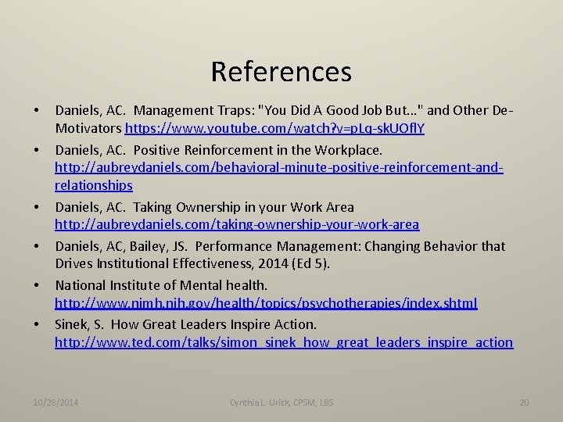563x422 pixels.
Task: Click 'Daniels, AC. Management Traps' reference text
Action: (x=154, y=110)
